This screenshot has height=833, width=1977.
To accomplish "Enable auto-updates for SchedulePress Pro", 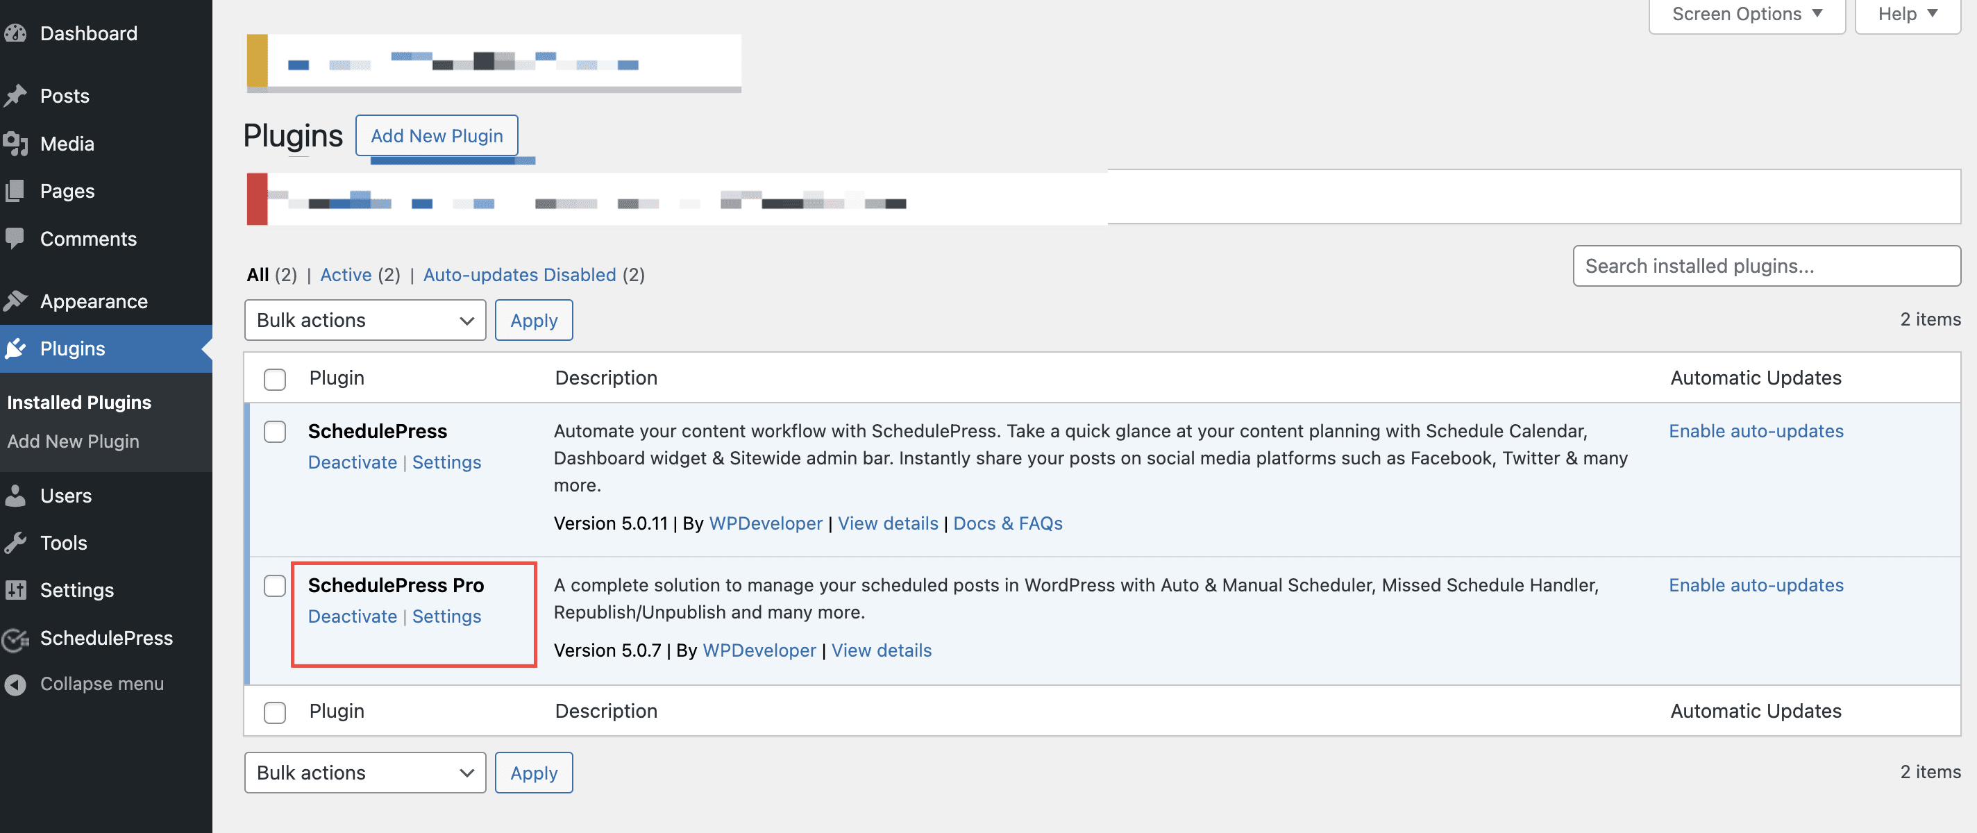I will click(x=1756, y=586).
